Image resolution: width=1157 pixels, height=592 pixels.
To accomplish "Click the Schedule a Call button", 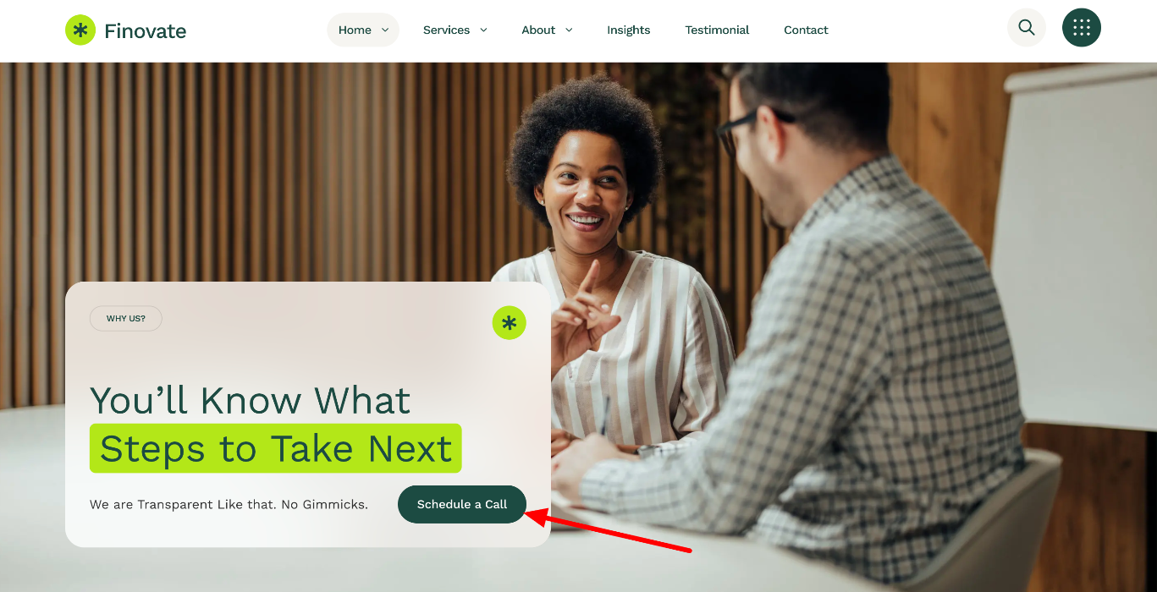I will tap(462, 504).
